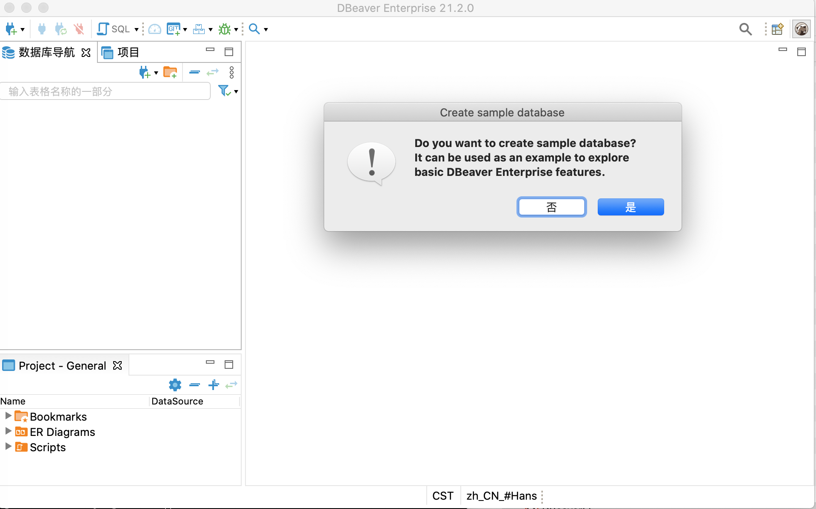Expand the Scripts folder
This screenshot has height=509, width=816.
(8, 447)
